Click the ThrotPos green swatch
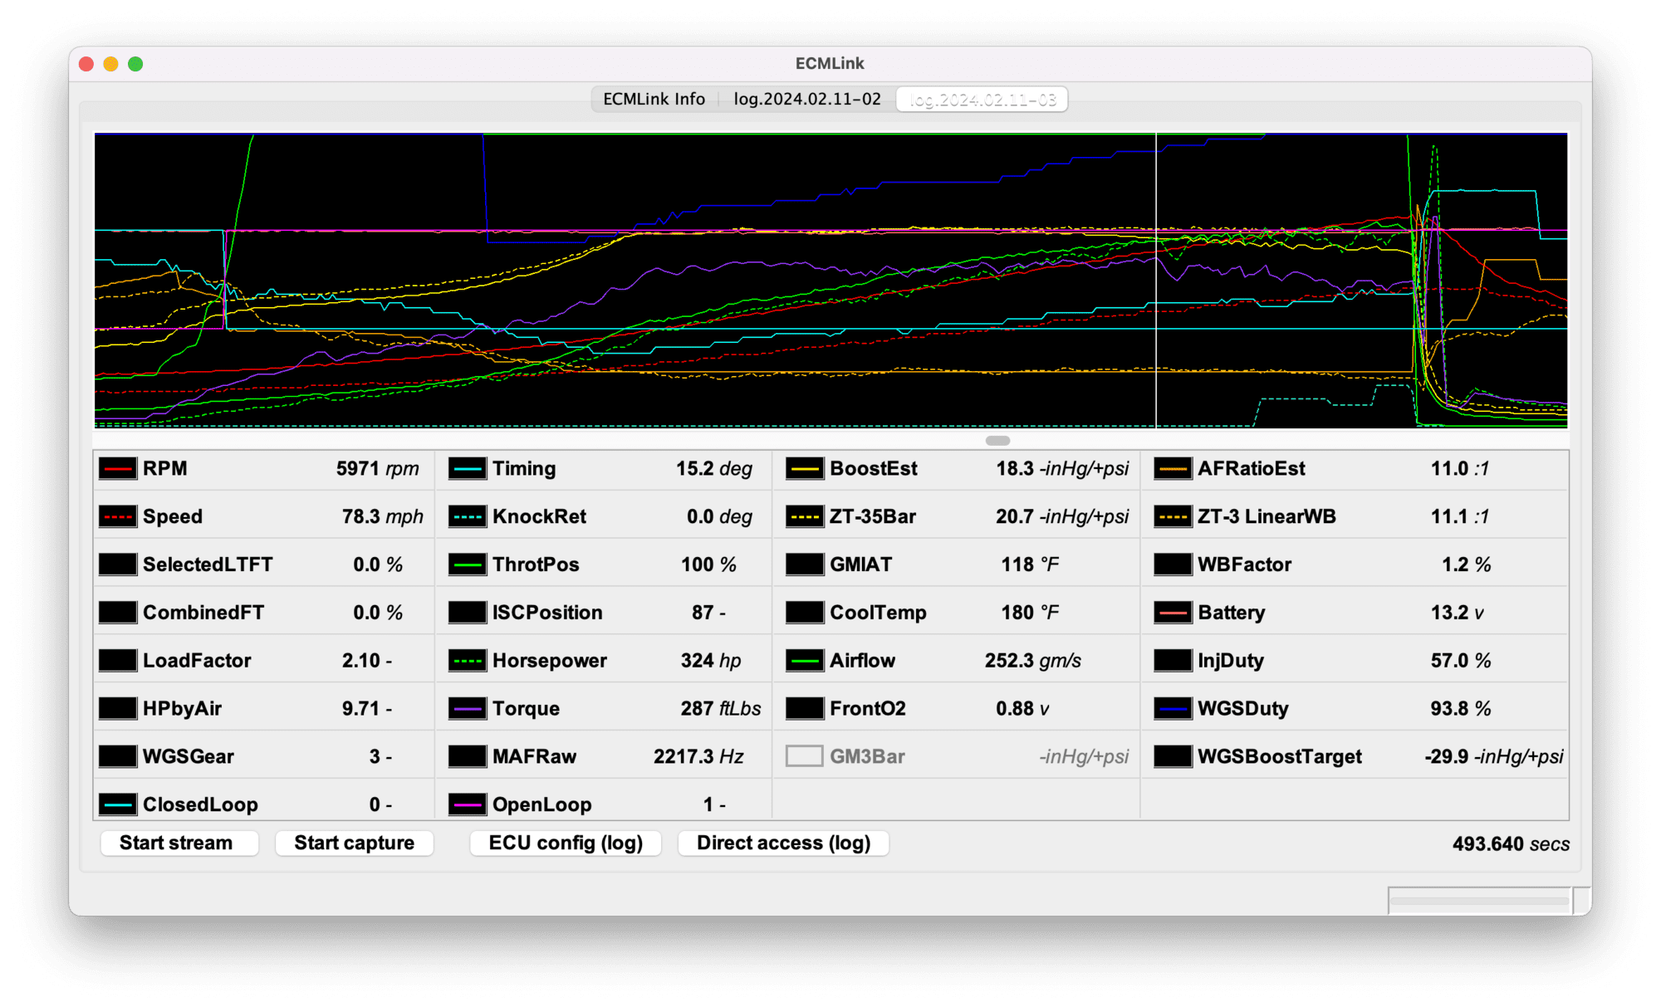This screenshot has width=1661, height=1007. click(x=468, y=565)
